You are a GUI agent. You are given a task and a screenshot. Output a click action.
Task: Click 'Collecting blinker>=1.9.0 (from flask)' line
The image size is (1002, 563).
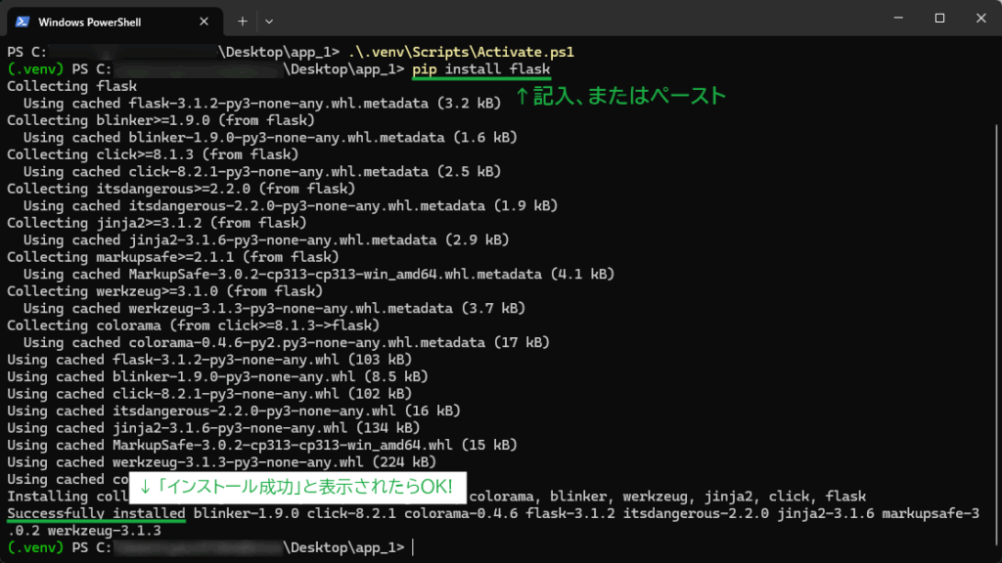point(161,120)
